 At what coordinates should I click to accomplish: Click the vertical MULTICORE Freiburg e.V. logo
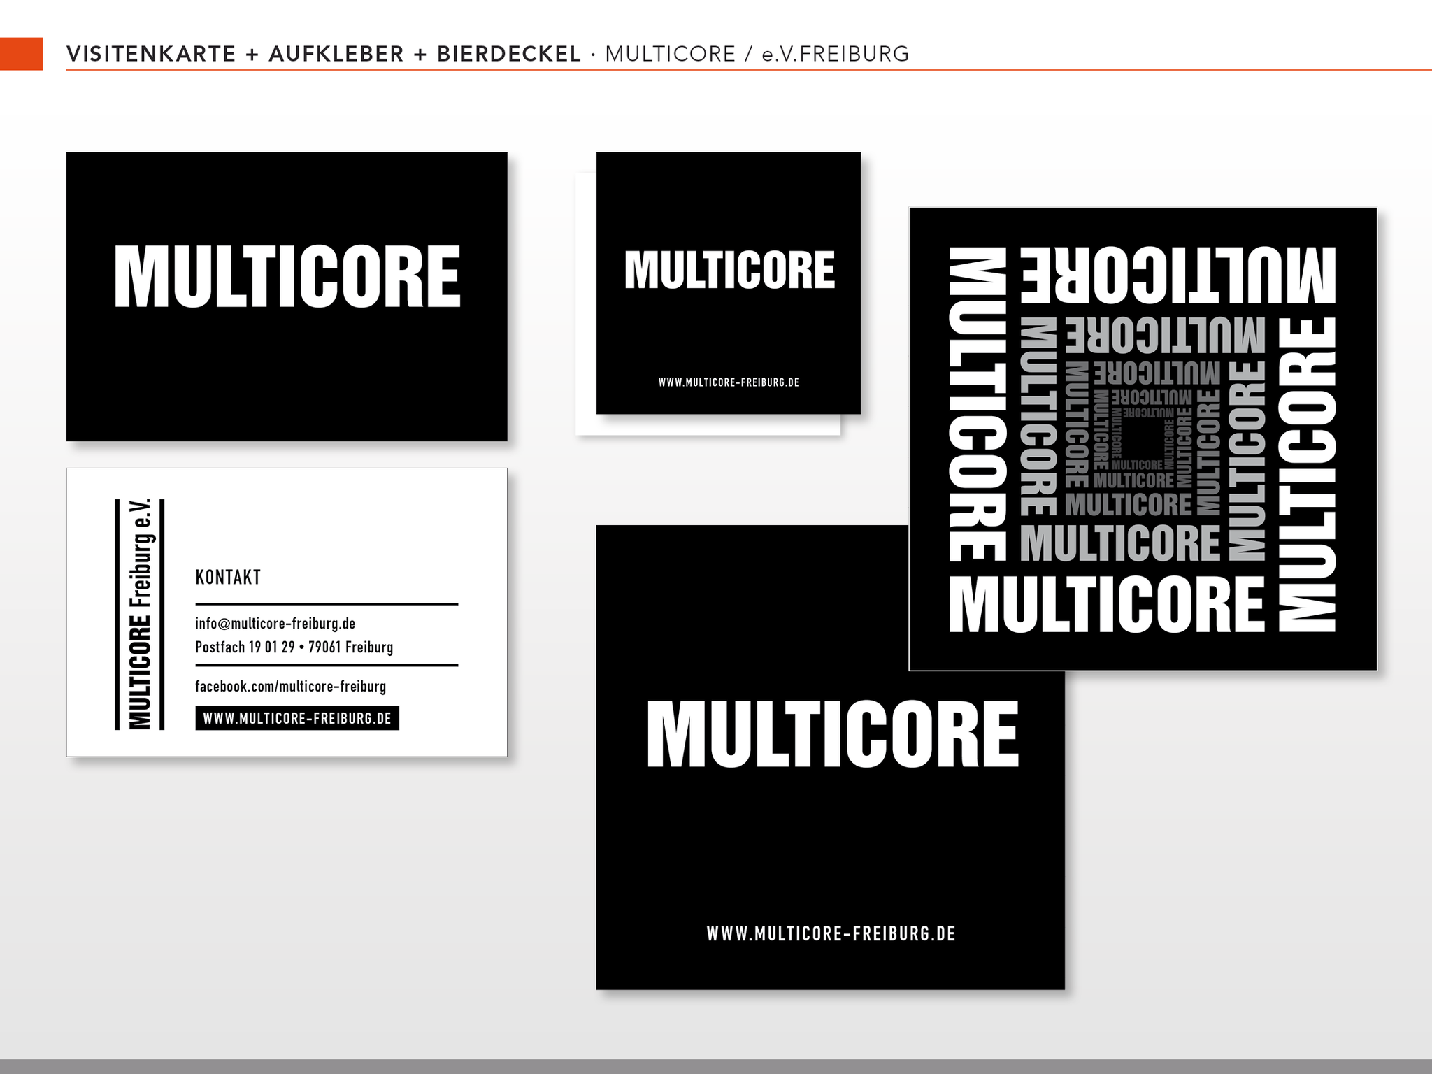click(x=140, y=614)
